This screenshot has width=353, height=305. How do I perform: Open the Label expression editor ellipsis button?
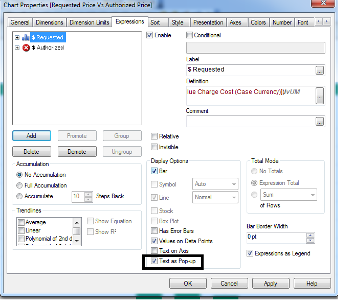click(x=320, y=70)
